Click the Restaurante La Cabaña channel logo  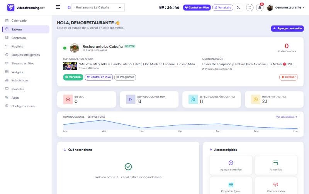point(75,48)
